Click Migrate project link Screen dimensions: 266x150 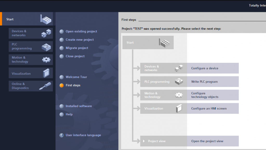[x=77, y=48]
